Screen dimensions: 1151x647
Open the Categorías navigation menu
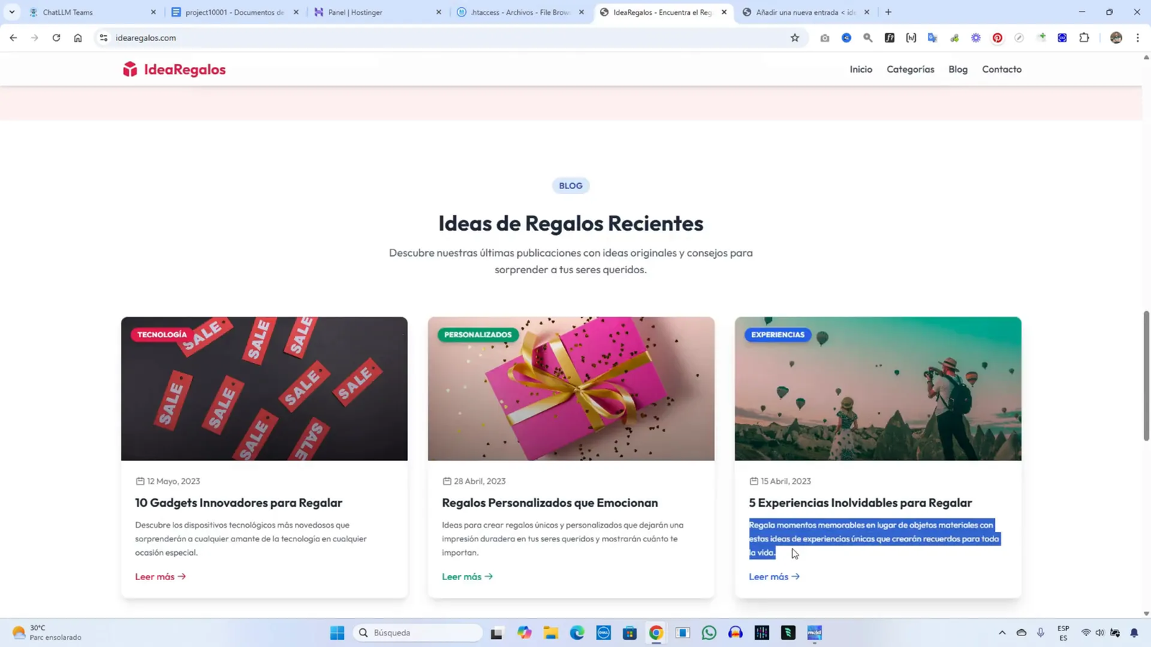point(909,68)
